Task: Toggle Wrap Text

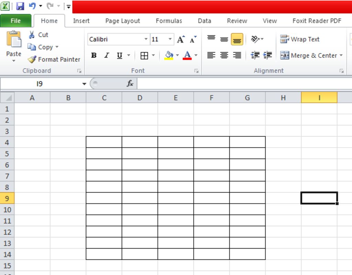Action: click(299, 39)
